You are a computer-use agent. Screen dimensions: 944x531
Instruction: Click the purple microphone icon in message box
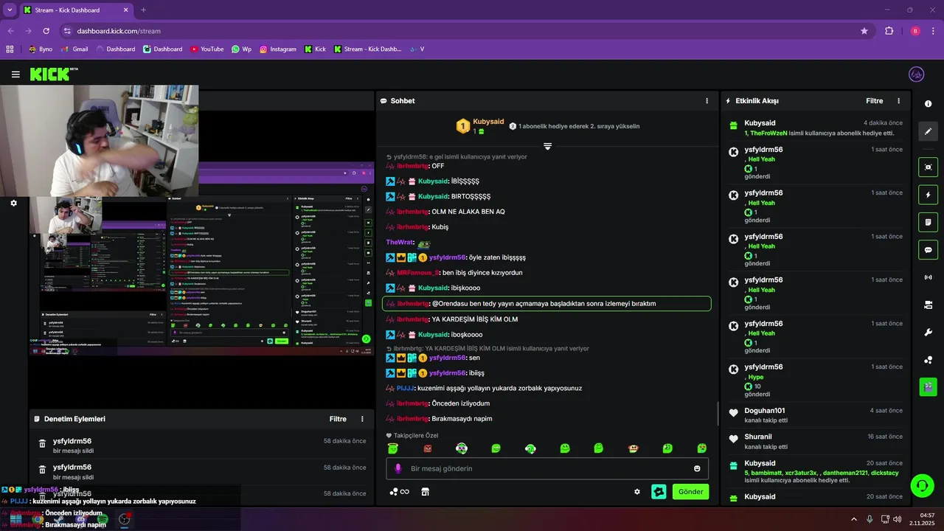pyautogui.click(x=398, y=468)
